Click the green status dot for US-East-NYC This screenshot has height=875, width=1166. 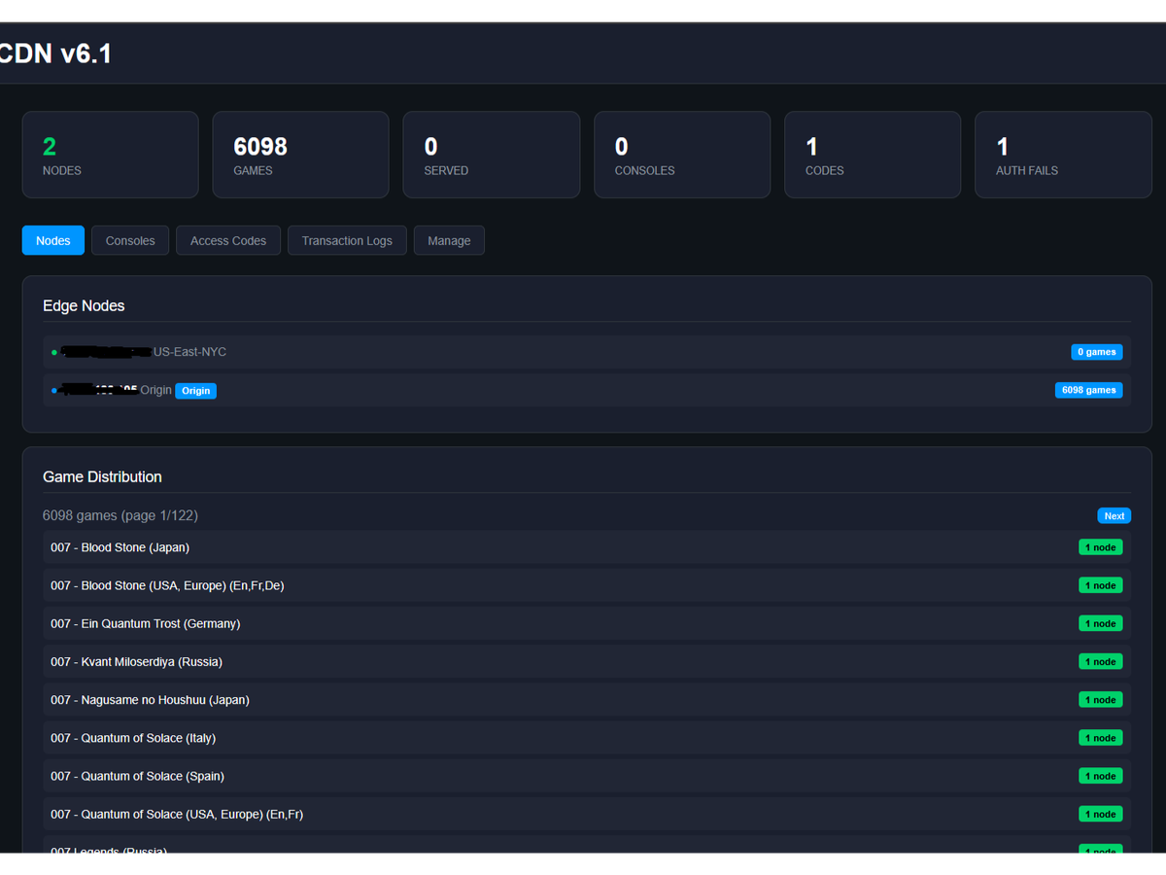click(54, 353)
